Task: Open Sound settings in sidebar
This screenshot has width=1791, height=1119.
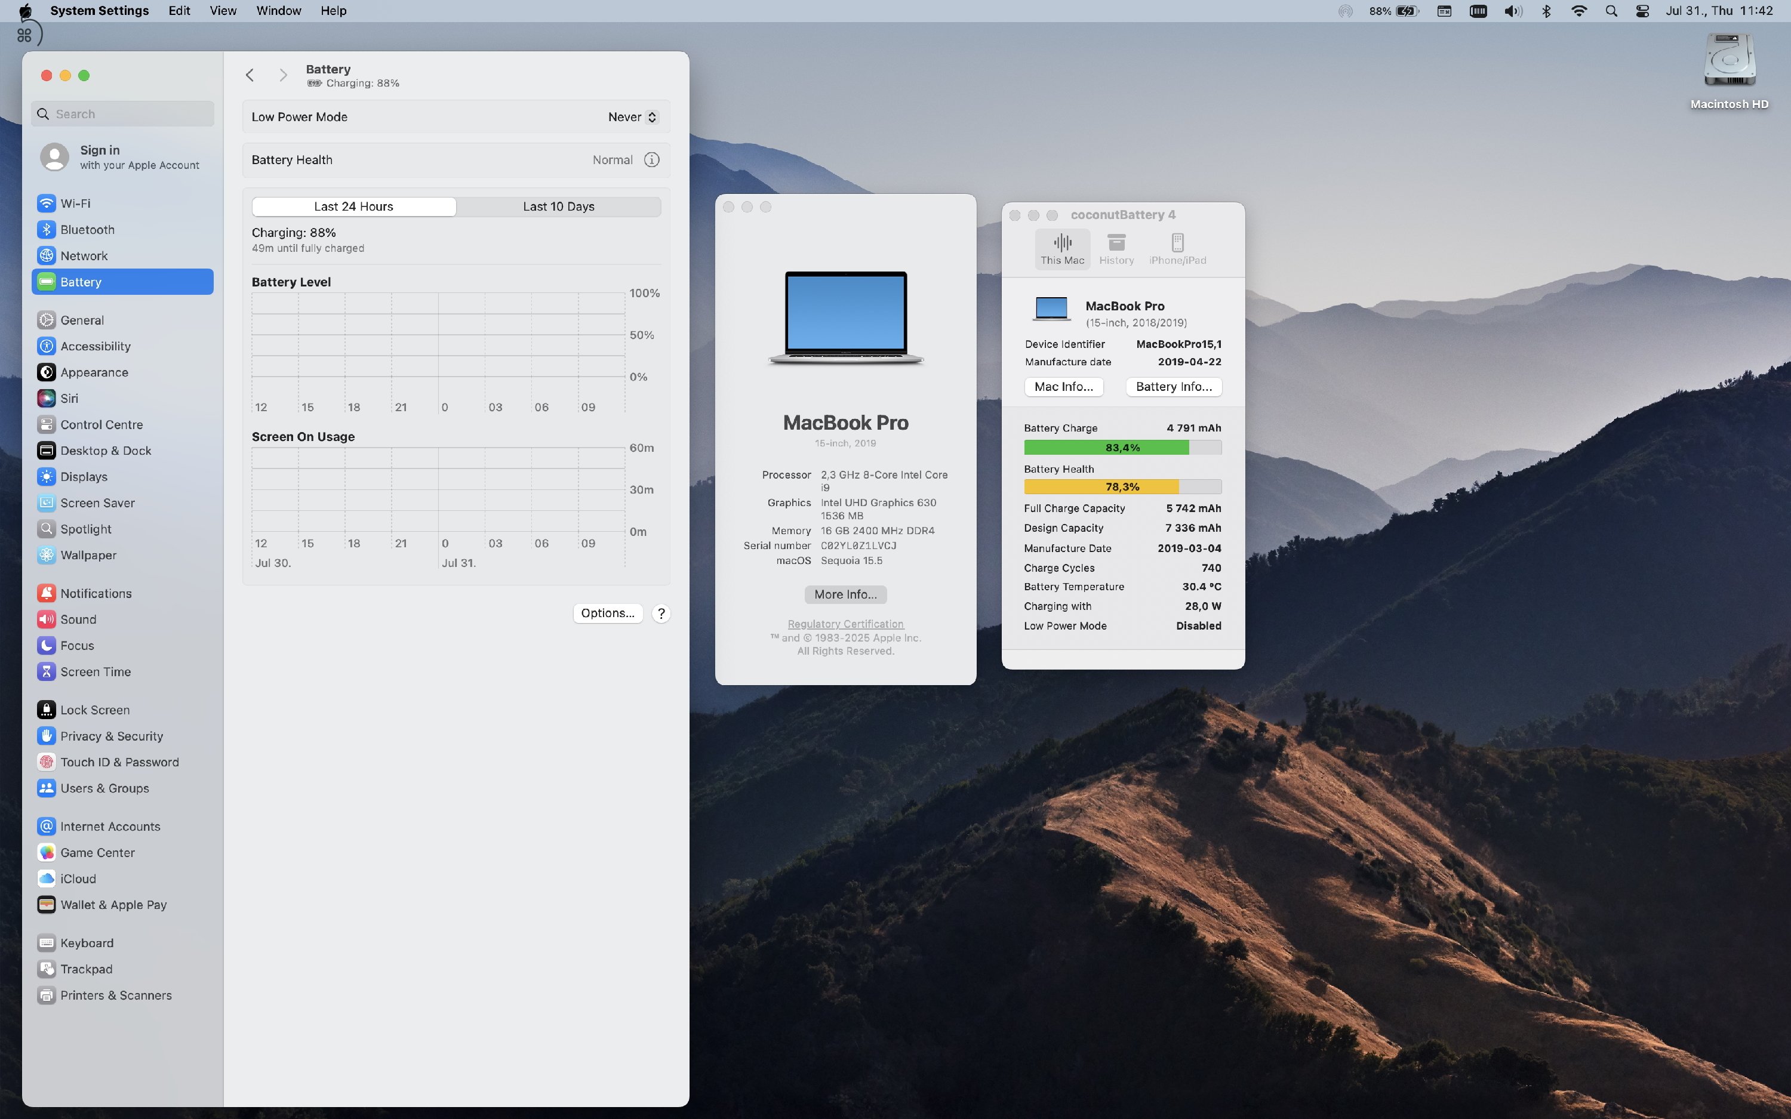Action: 122,619
